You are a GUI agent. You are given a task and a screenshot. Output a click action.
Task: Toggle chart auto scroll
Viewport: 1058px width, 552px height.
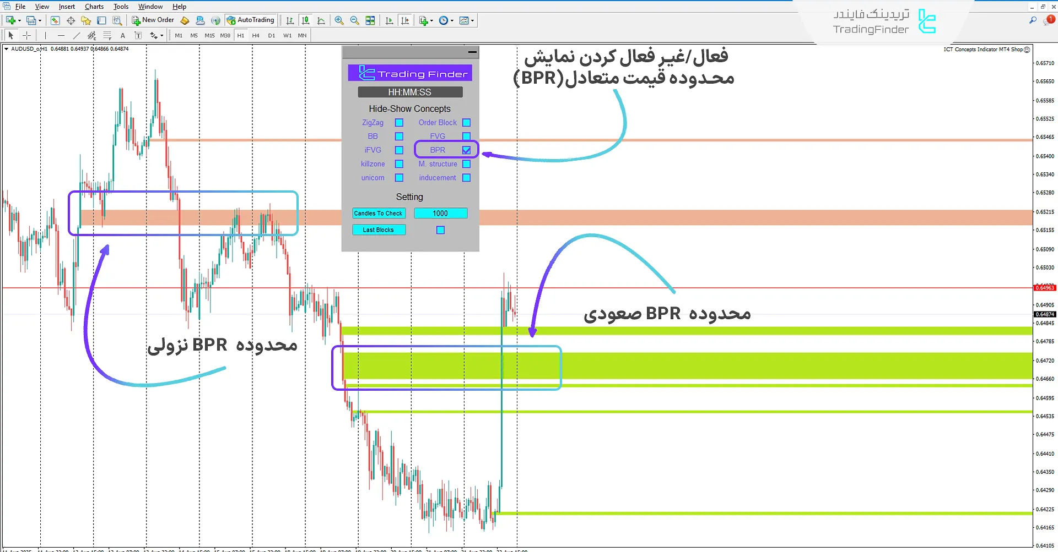pos(389,20)
